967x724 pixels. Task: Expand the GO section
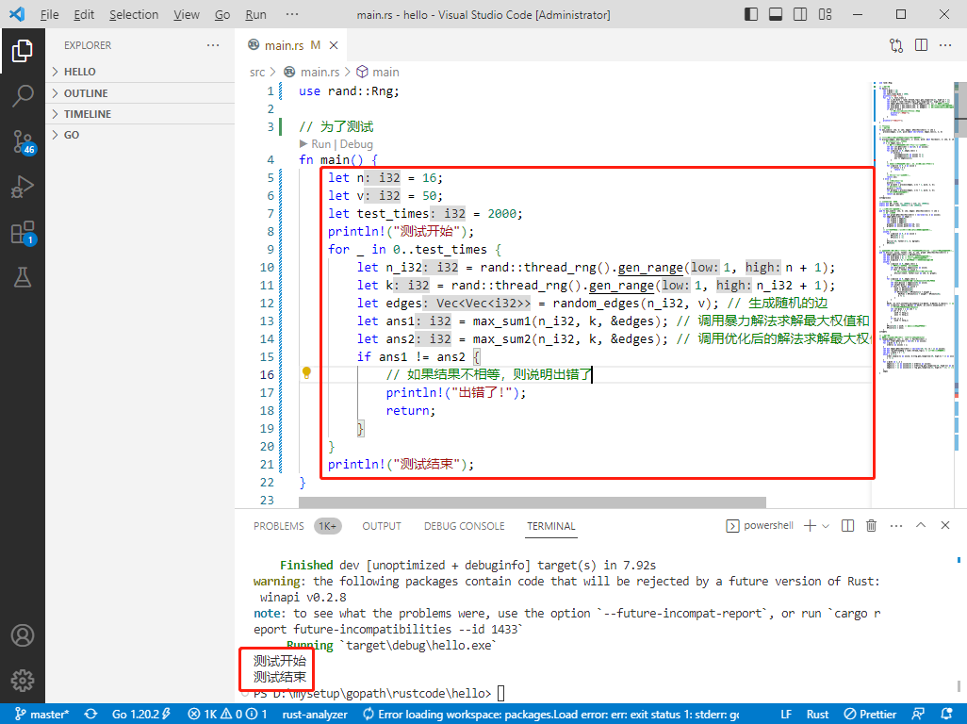click(x=140, y=135)
